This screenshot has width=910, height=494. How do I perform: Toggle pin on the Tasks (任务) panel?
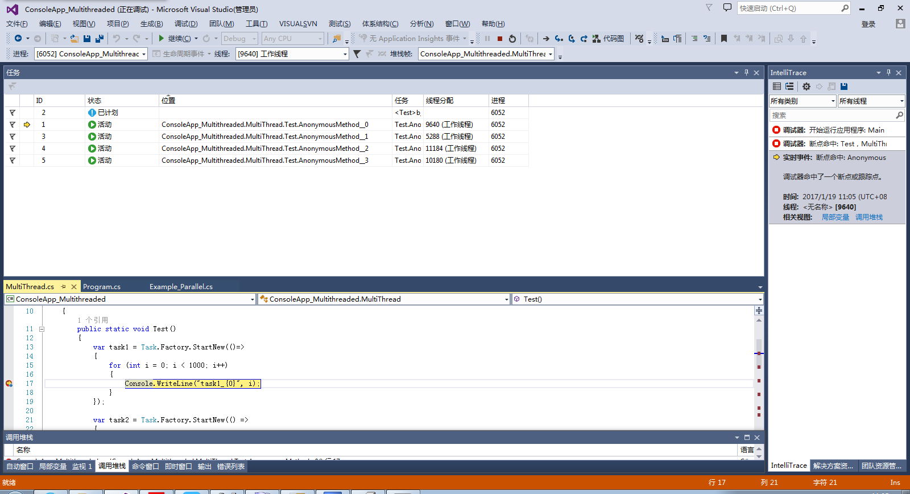point(746,72)
